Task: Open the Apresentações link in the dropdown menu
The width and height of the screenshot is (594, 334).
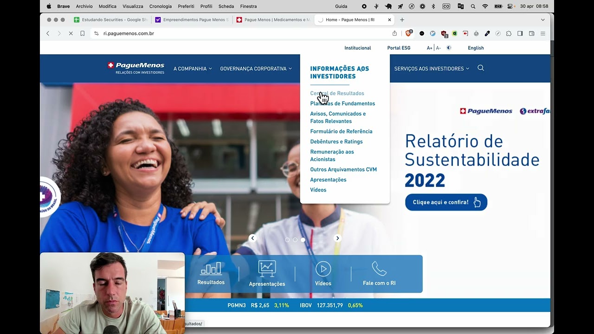Action: pyautogui.click(x=328, y=180)
